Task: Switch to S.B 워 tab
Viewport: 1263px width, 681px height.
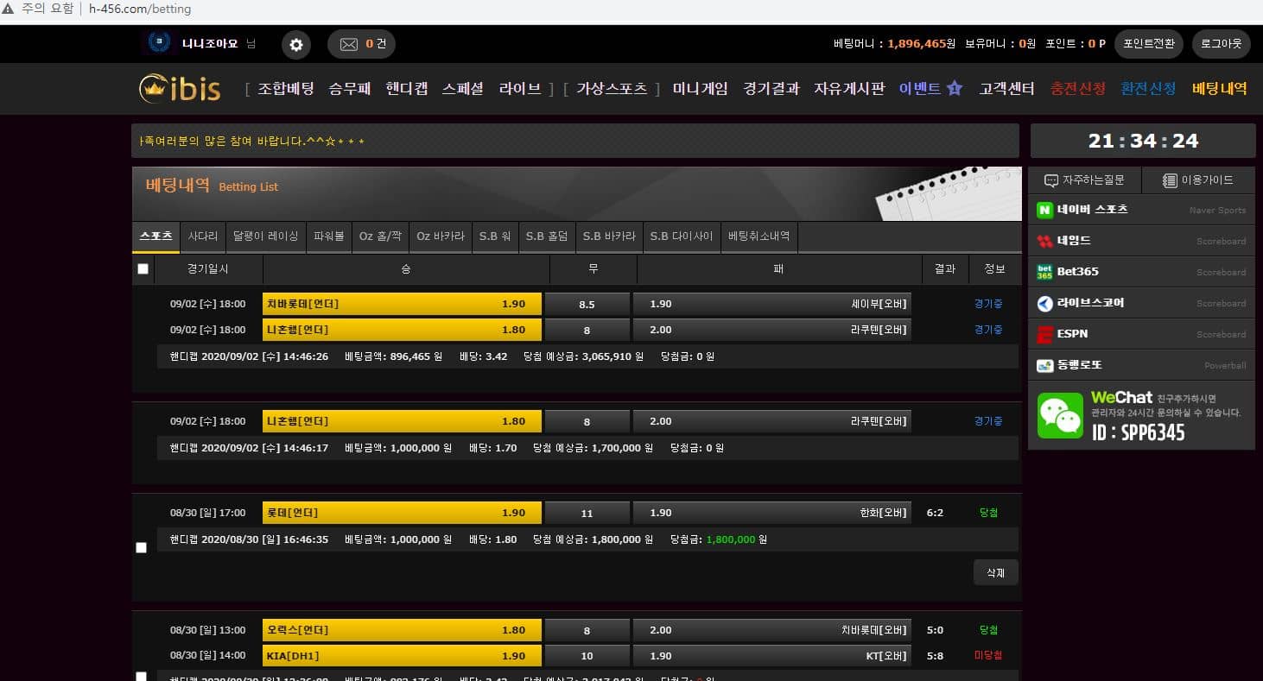Action: (x=495, y=236)
